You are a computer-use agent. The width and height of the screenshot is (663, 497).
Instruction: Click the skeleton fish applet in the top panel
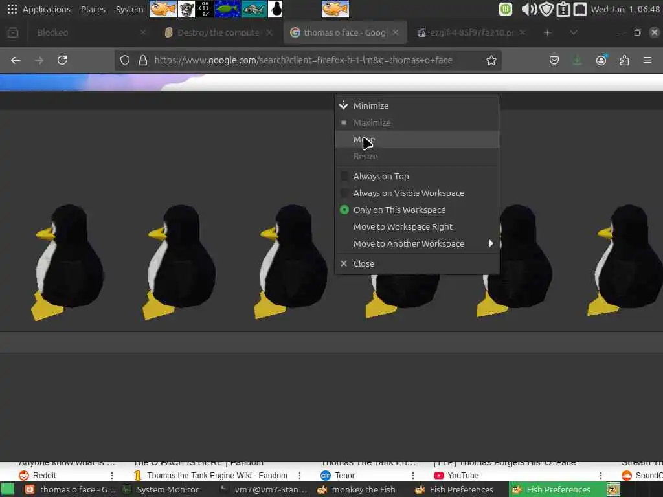click(254, 9)
